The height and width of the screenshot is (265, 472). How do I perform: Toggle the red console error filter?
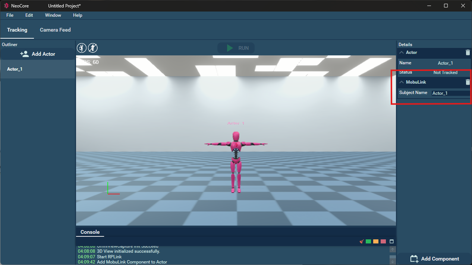click(383, 242)
